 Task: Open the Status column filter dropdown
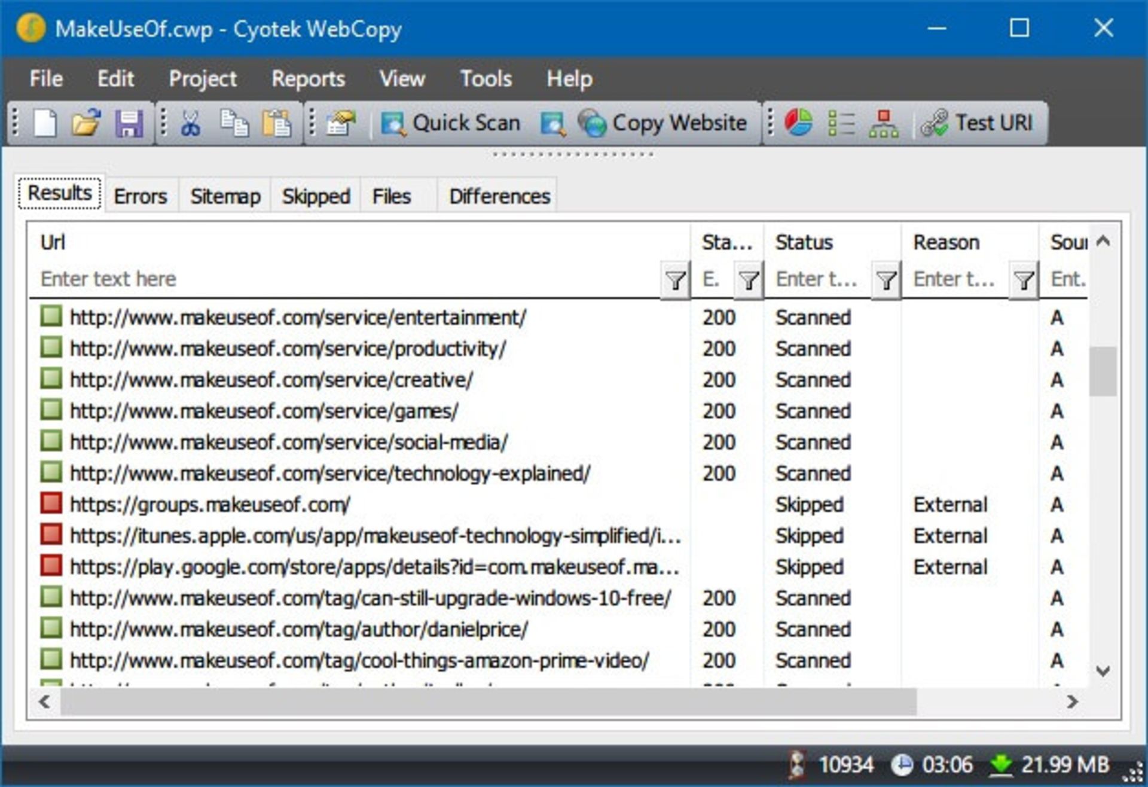(x=886, y=279)
